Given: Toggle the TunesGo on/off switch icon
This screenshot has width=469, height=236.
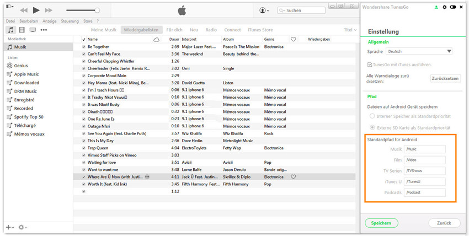Looking at the screenshot, I should pyautogui.click(x=453, y=7).
